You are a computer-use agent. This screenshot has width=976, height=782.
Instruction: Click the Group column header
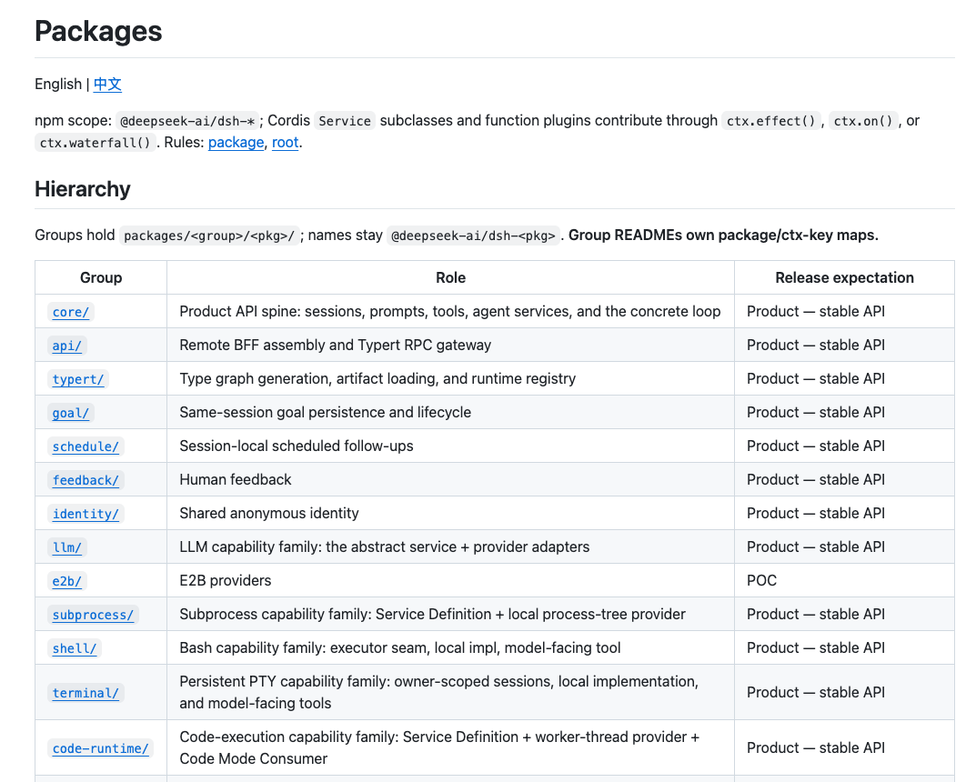point(101,277)
